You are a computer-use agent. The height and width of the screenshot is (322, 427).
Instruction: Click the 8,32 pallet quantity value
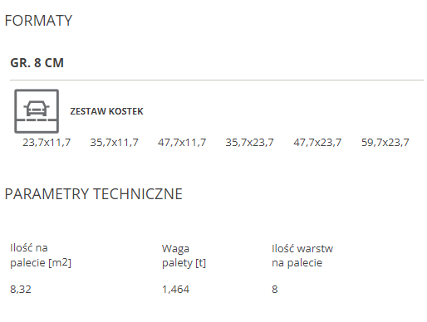tap(21, 290)
